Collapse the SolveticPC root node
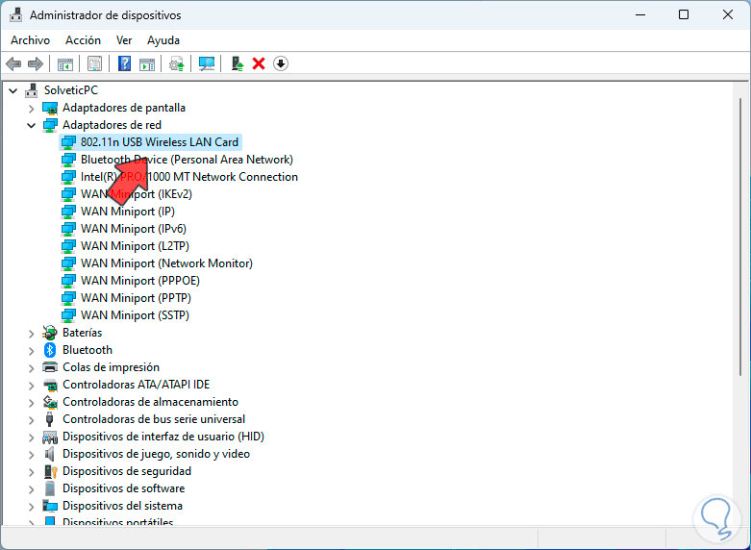The height and width of the screenshot is (550, 751). coord(13,90)
